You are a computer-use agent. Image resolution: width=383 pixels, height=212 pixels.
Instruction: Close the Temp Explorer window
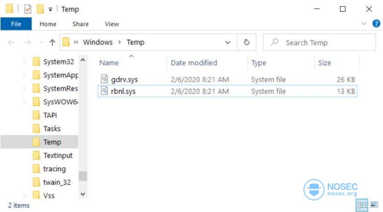click(369, 9)
